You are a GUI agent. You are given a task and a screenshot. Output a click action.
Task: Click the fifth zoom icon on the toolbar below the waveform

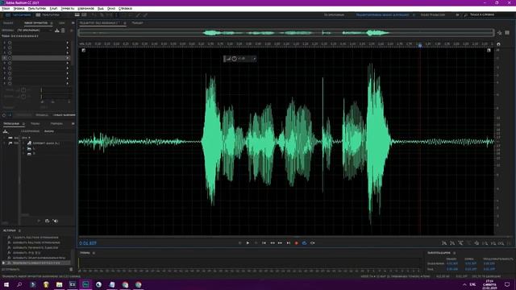476,243
